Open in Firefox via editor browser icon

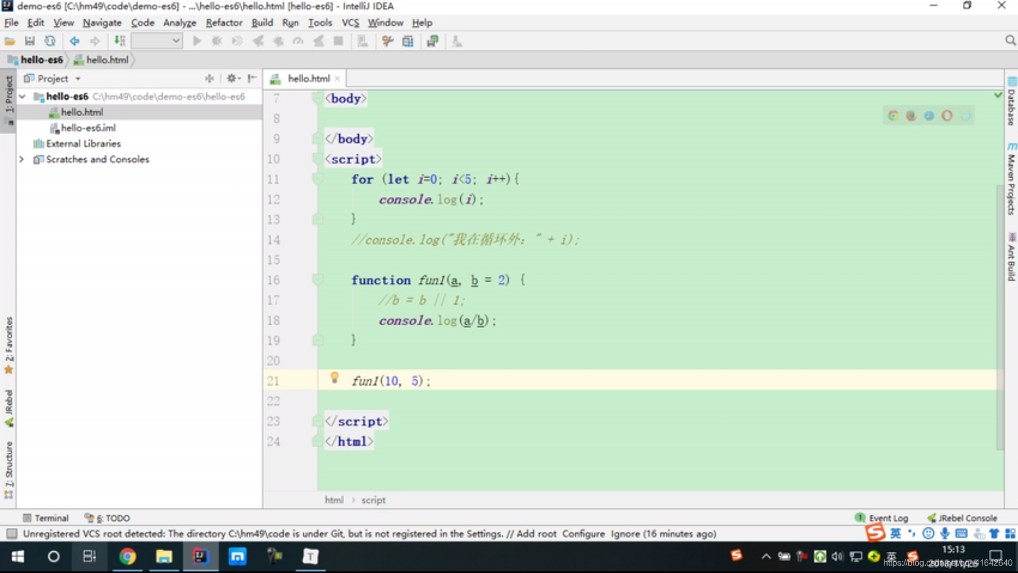(x=911, y=116)
